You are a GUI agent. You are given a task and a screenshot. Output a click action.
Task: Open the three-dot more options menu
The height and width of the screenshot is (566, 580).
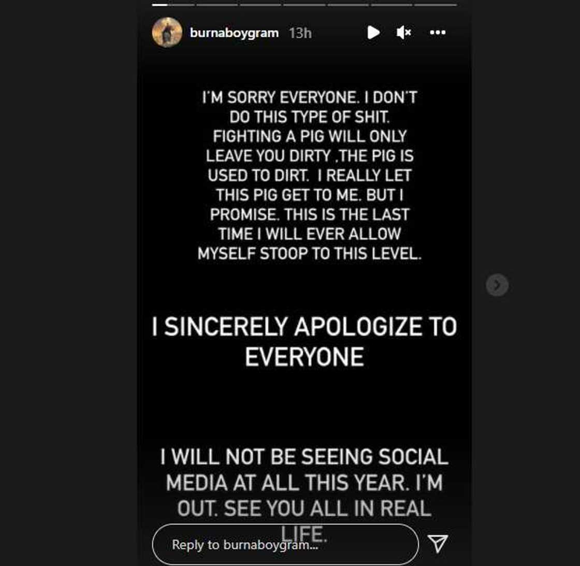pyautogui.click(x=438, y=33)
